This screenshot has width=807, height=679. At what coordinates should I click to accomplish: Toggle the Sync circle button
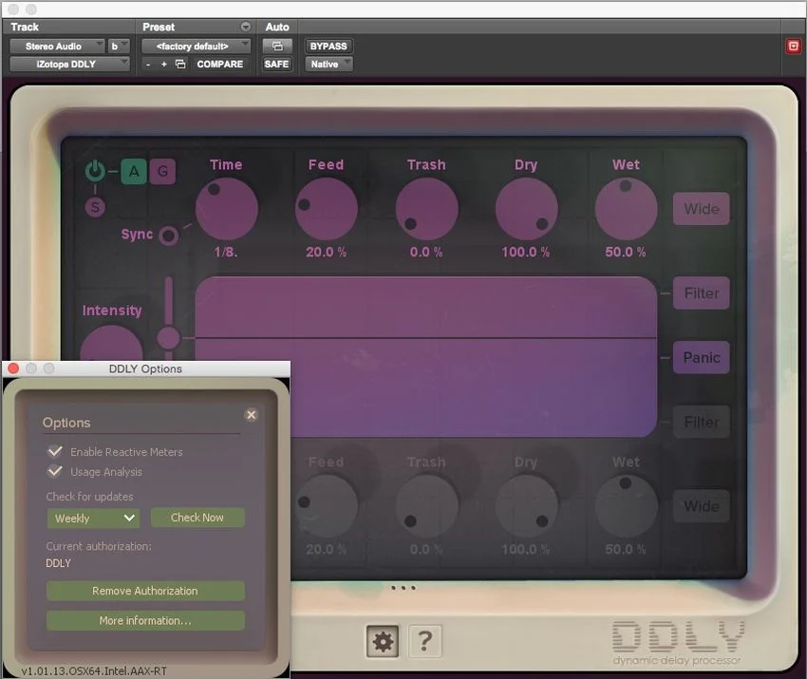(x=168, y=236)
